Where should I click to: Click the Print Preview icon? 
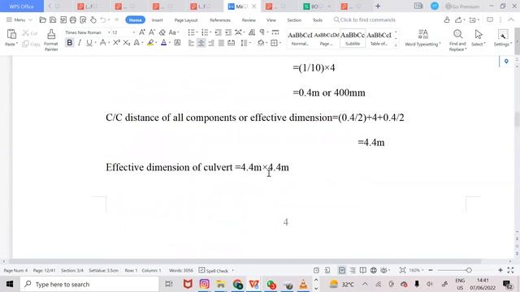click(x=83, y=19)
